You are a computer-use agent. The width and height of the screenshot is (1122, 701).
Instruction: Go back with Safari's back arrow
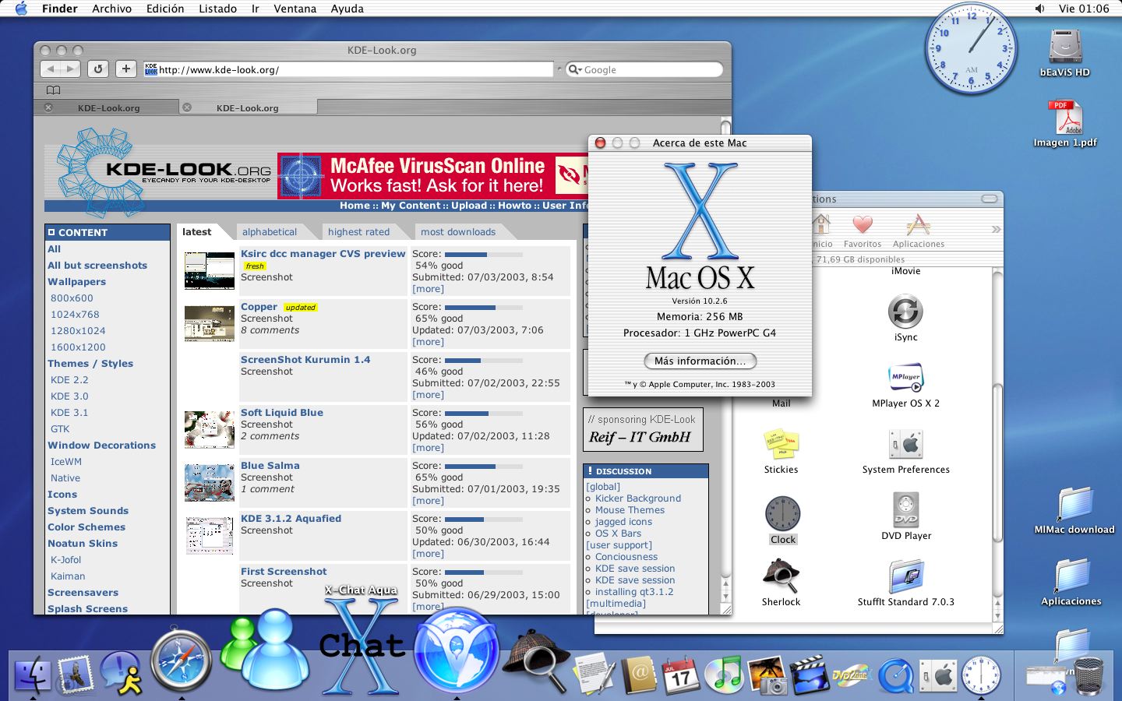point(50,69)
